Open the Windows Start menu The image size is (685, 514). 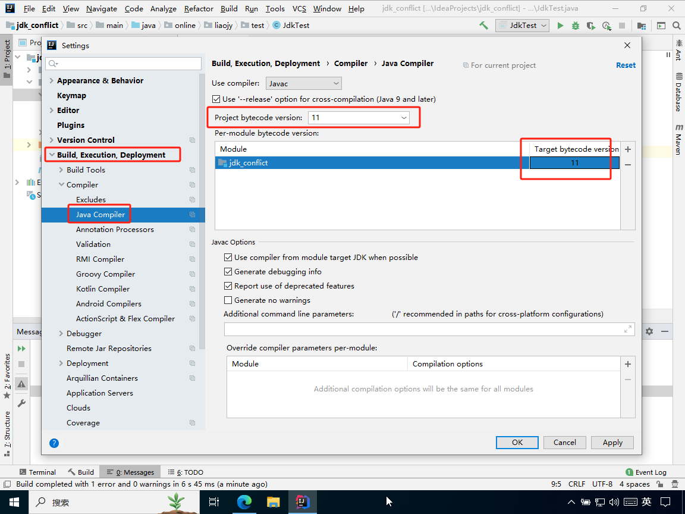[x=14, y=502]
